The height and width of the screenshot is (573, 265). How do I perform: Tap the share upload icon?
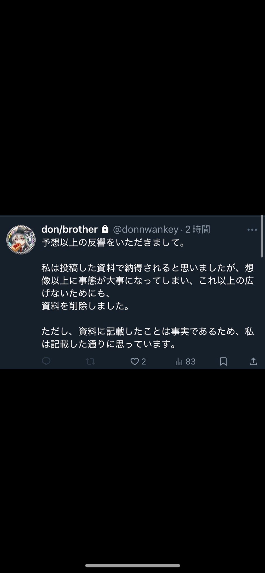(253, 361)
